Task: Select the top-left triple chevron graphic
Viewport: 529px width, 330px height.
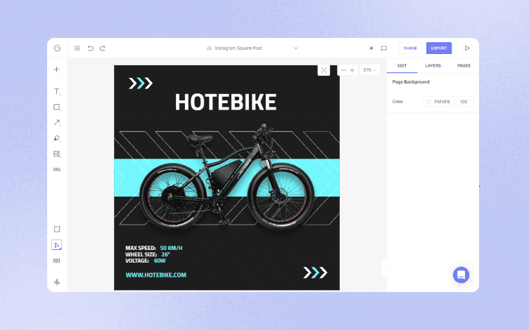Action: click(141, 83)
